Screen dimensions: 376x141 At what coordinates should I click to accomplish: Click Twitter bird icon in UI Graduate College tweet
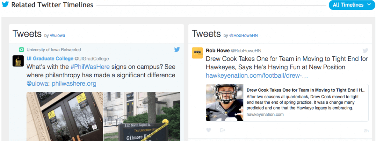click(x=177, y=50)
